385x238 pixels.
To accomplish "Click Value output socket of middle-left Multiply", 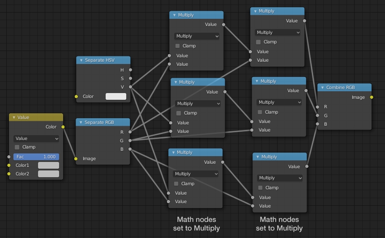I will [225, 92].
